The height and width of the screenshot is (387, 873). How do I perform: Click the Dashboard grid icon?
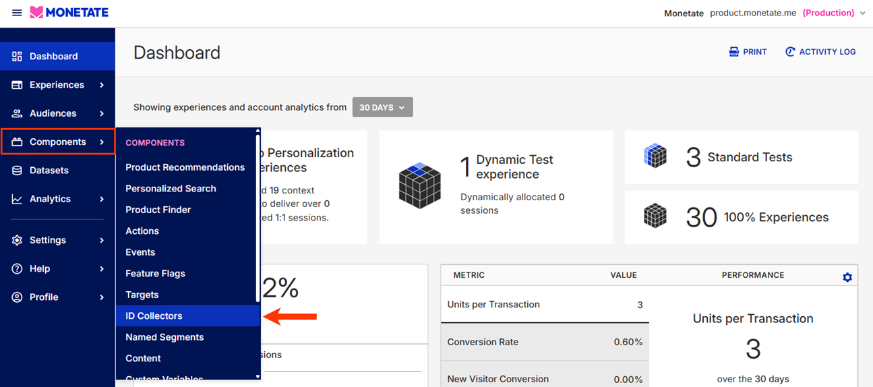pyautogui.click(x=18, y=57)
